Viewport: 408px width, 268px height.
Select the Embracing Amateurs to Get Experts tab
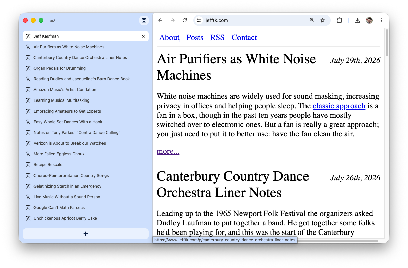coord(86,111)
